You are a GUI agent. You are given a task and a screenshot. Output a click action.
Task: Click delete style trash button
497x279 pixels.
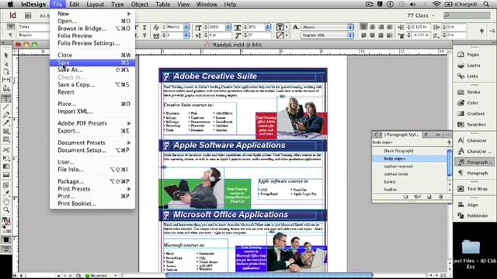440,197
